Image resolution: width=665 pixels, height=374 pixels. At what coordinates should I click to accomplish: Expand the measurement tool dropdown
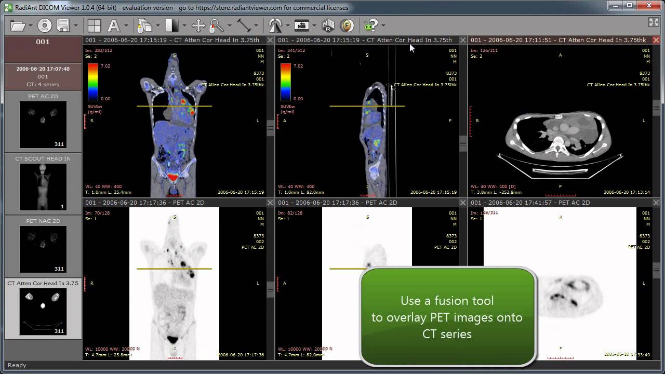pyautogui.click(x=255, y=25)
